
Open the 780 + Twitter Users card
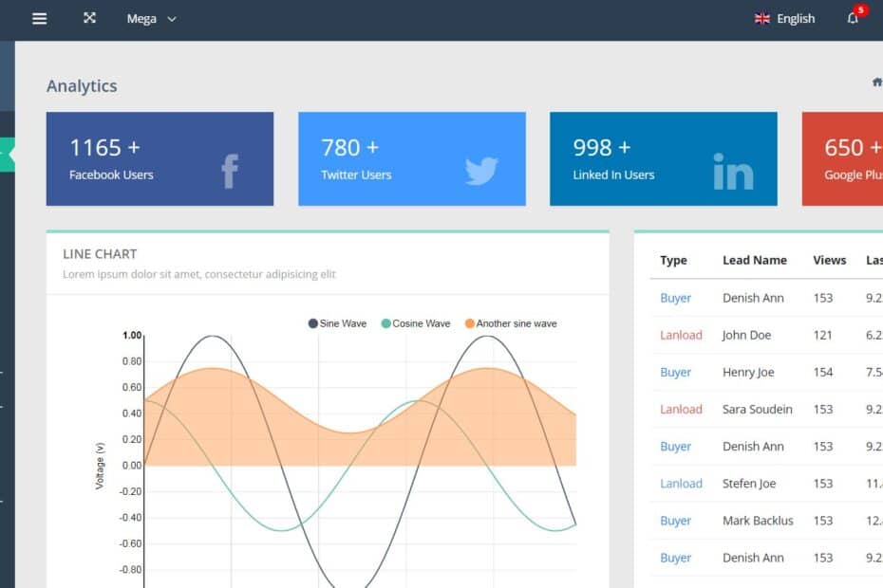[412, 158]
